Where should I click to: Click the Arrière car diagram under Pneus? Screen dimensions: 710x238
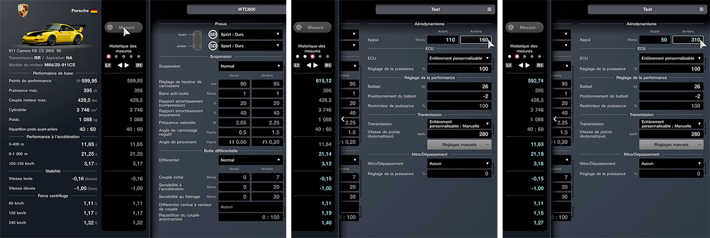pyautogui.click(x=197, y=45)
